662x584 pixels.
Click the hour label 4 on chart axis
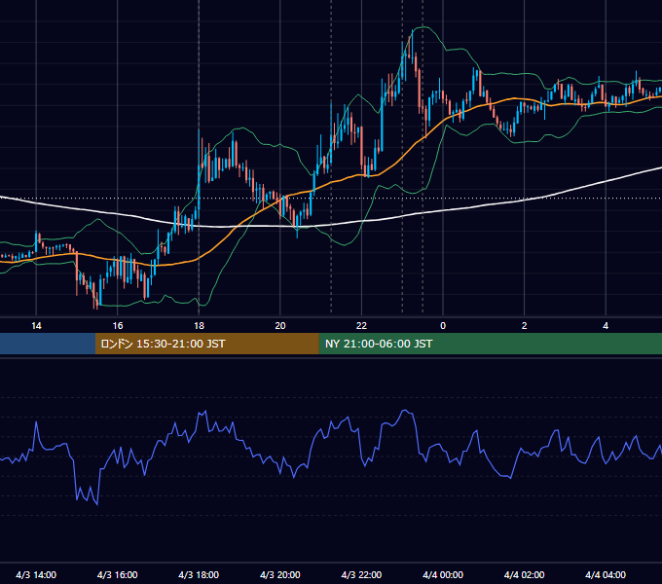point(606,326)
